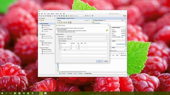Click the empty Port Name field

coord(66,49)
